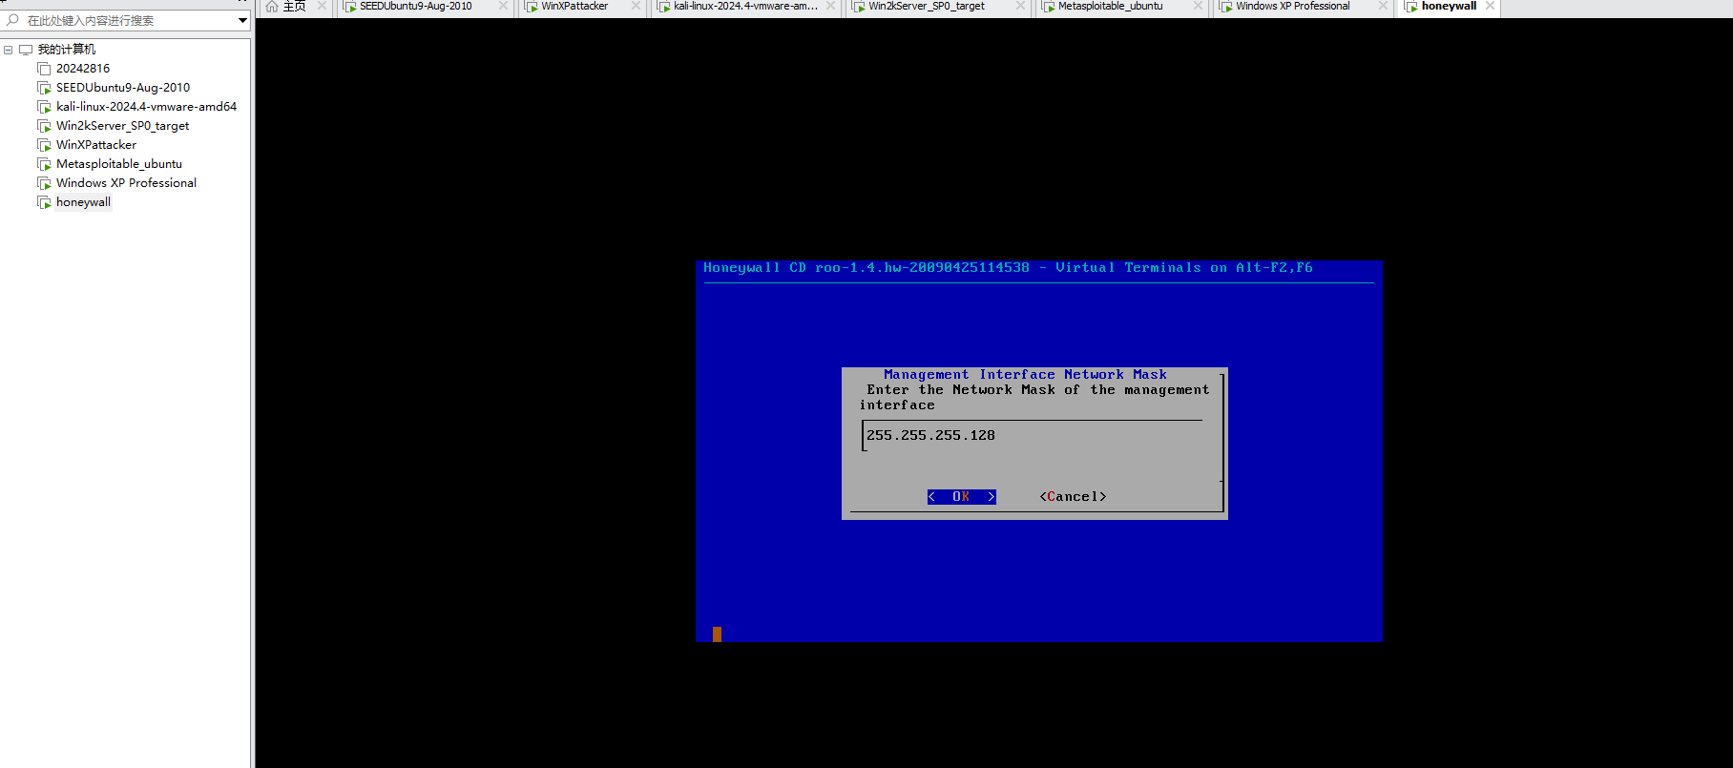This screenshot has height=768, width=1733.
Task: Click the VM icon on the SEEDUbuntu9-Aug-2010 tab
Action: click(x=350, y=7)
